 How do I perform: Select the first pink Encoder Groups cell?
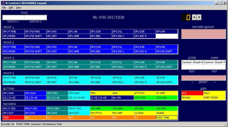click(x=192, y=31)
